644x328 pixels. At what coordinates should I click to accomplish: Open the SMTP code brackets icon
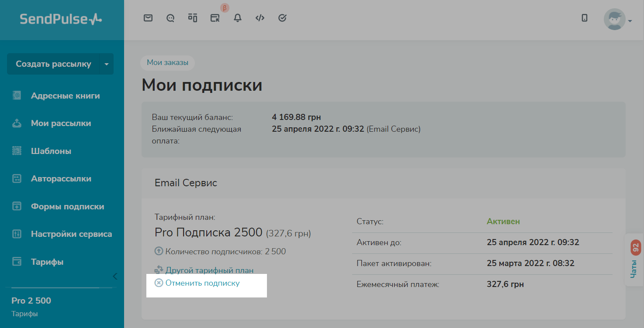(x=260, y=18)
